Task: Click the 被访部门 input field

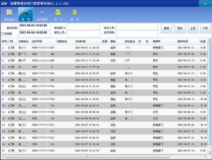Action: tap(83, 27)
